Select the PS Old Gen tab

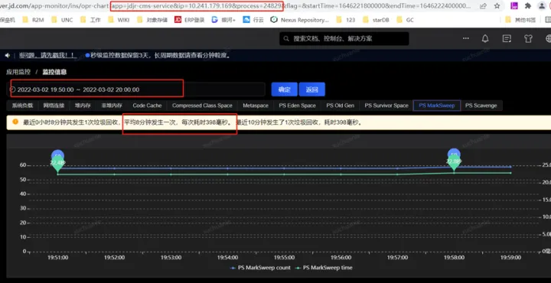tap(340, 106)
